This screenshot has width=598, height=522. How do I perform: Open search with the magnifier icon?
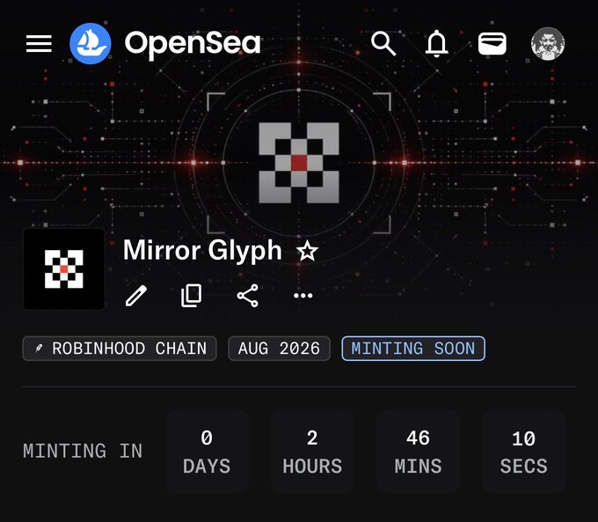click(383, 43)
